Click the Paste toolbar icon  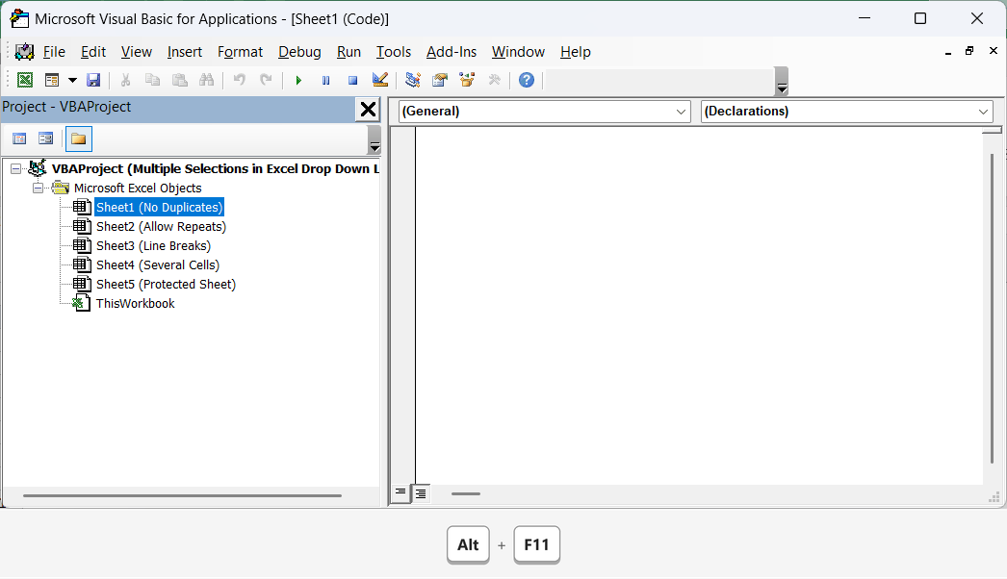[180, 80]
